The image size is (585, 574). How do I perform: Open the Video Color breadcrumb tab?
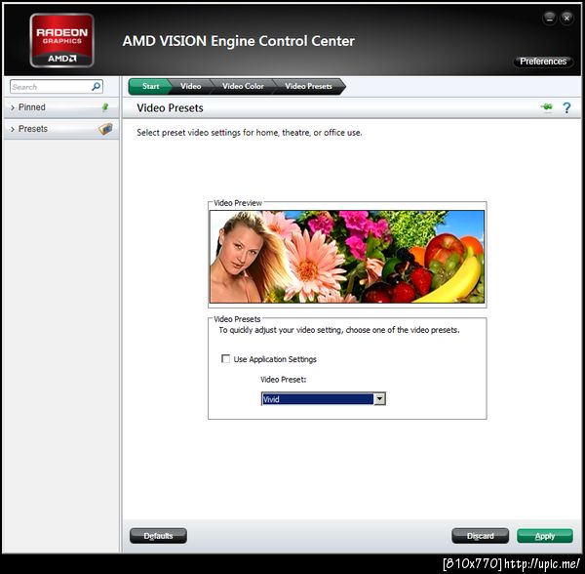coord(243,86)
